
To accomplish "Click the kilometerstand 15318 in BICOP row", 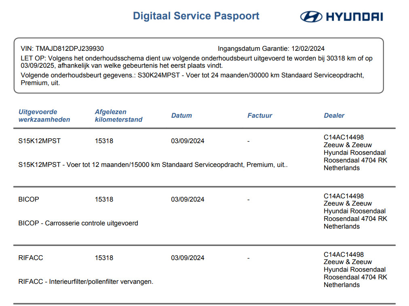I will [104, 200].
